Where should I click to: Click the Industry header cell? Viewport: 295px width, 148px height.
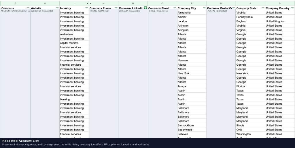(74, 8)
